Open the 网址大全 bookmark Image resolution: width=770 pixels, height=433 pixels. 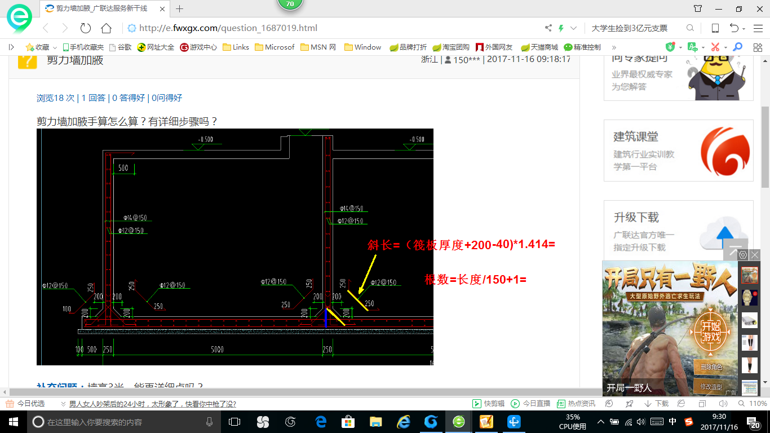(x=156, y=47)
